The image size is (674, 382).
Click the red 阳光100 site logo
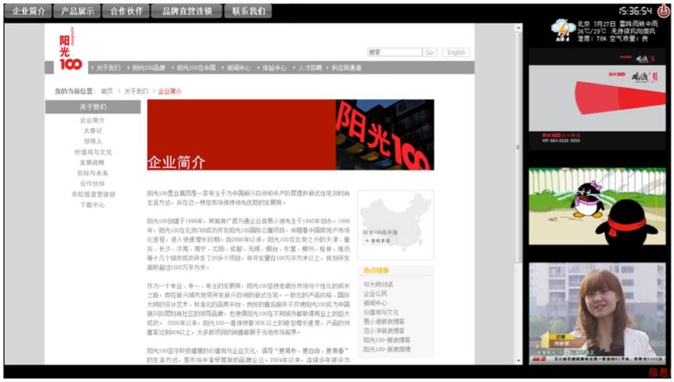(70, 53)
